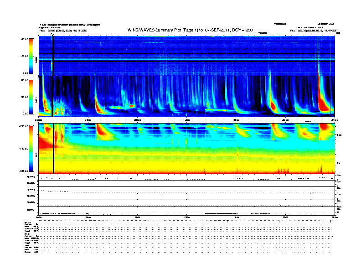Click the RAD1 heading in the bottom status table
The width and height of the screenshot is (361, 279).
point(27,234)
